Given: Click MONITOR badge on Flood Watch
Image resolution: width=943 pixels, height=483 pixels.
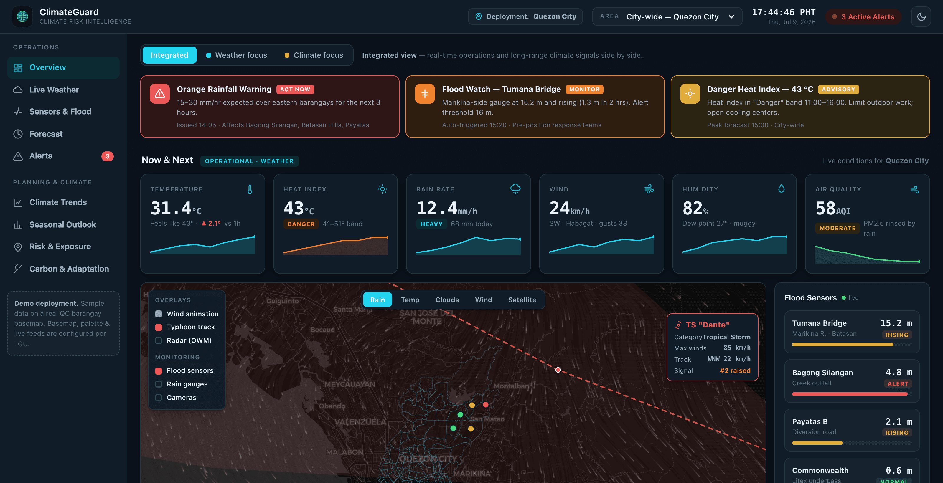Looking at the screenshot, I should point(584,89).
